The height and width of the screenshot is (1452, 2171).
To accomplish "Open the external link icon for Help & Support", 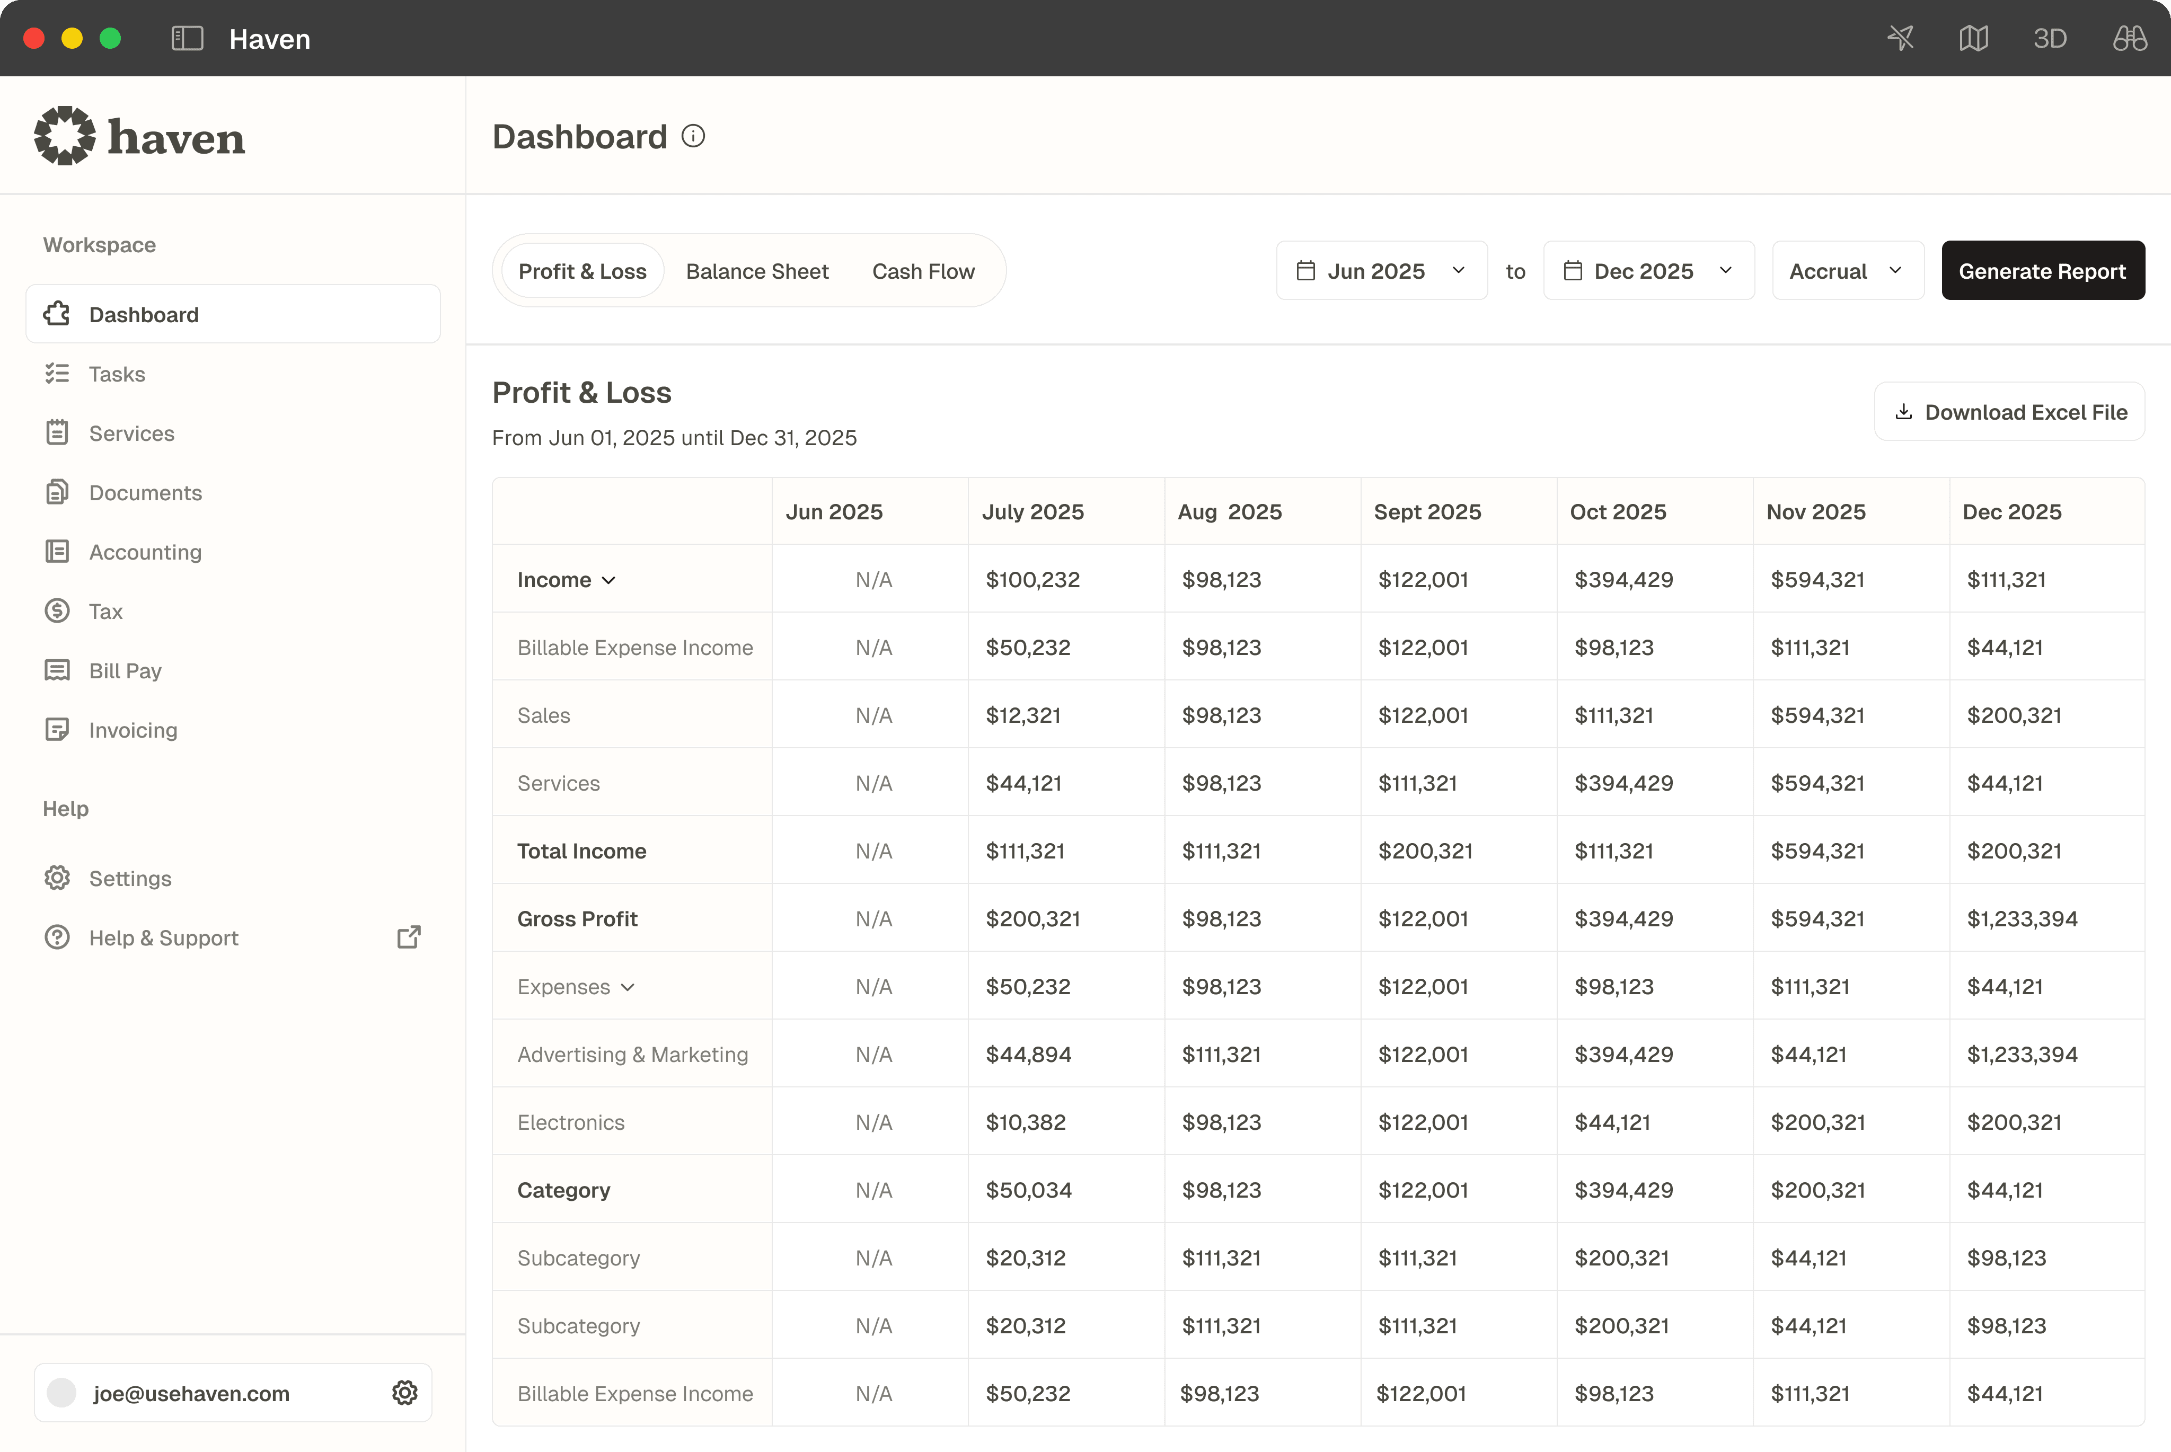I will (x=409, y=937).
